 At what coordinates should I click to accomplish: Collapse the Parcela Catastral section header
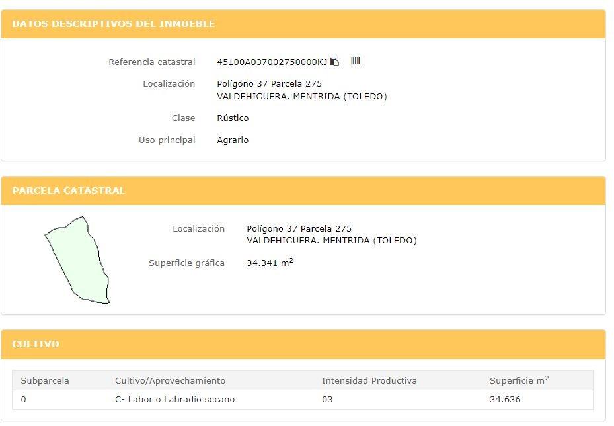(68, 191)
